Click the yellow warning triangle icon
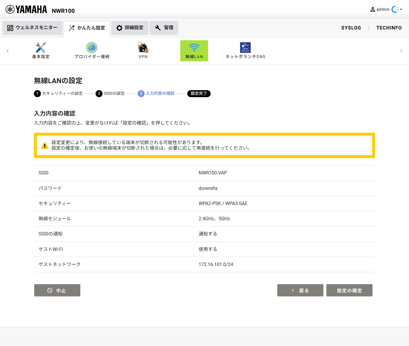 (44, 146)
